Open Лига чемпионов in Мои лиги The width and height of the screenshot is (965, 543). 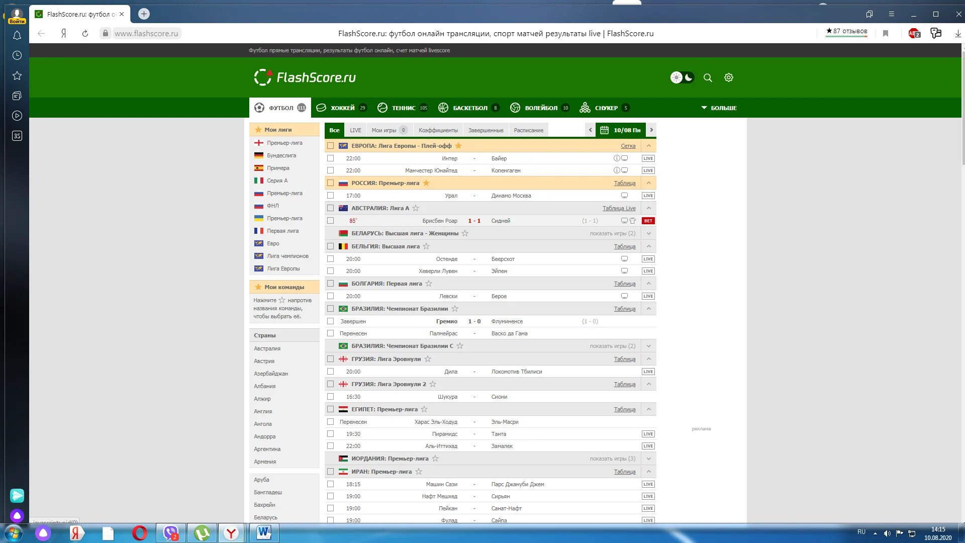point(287,256)
